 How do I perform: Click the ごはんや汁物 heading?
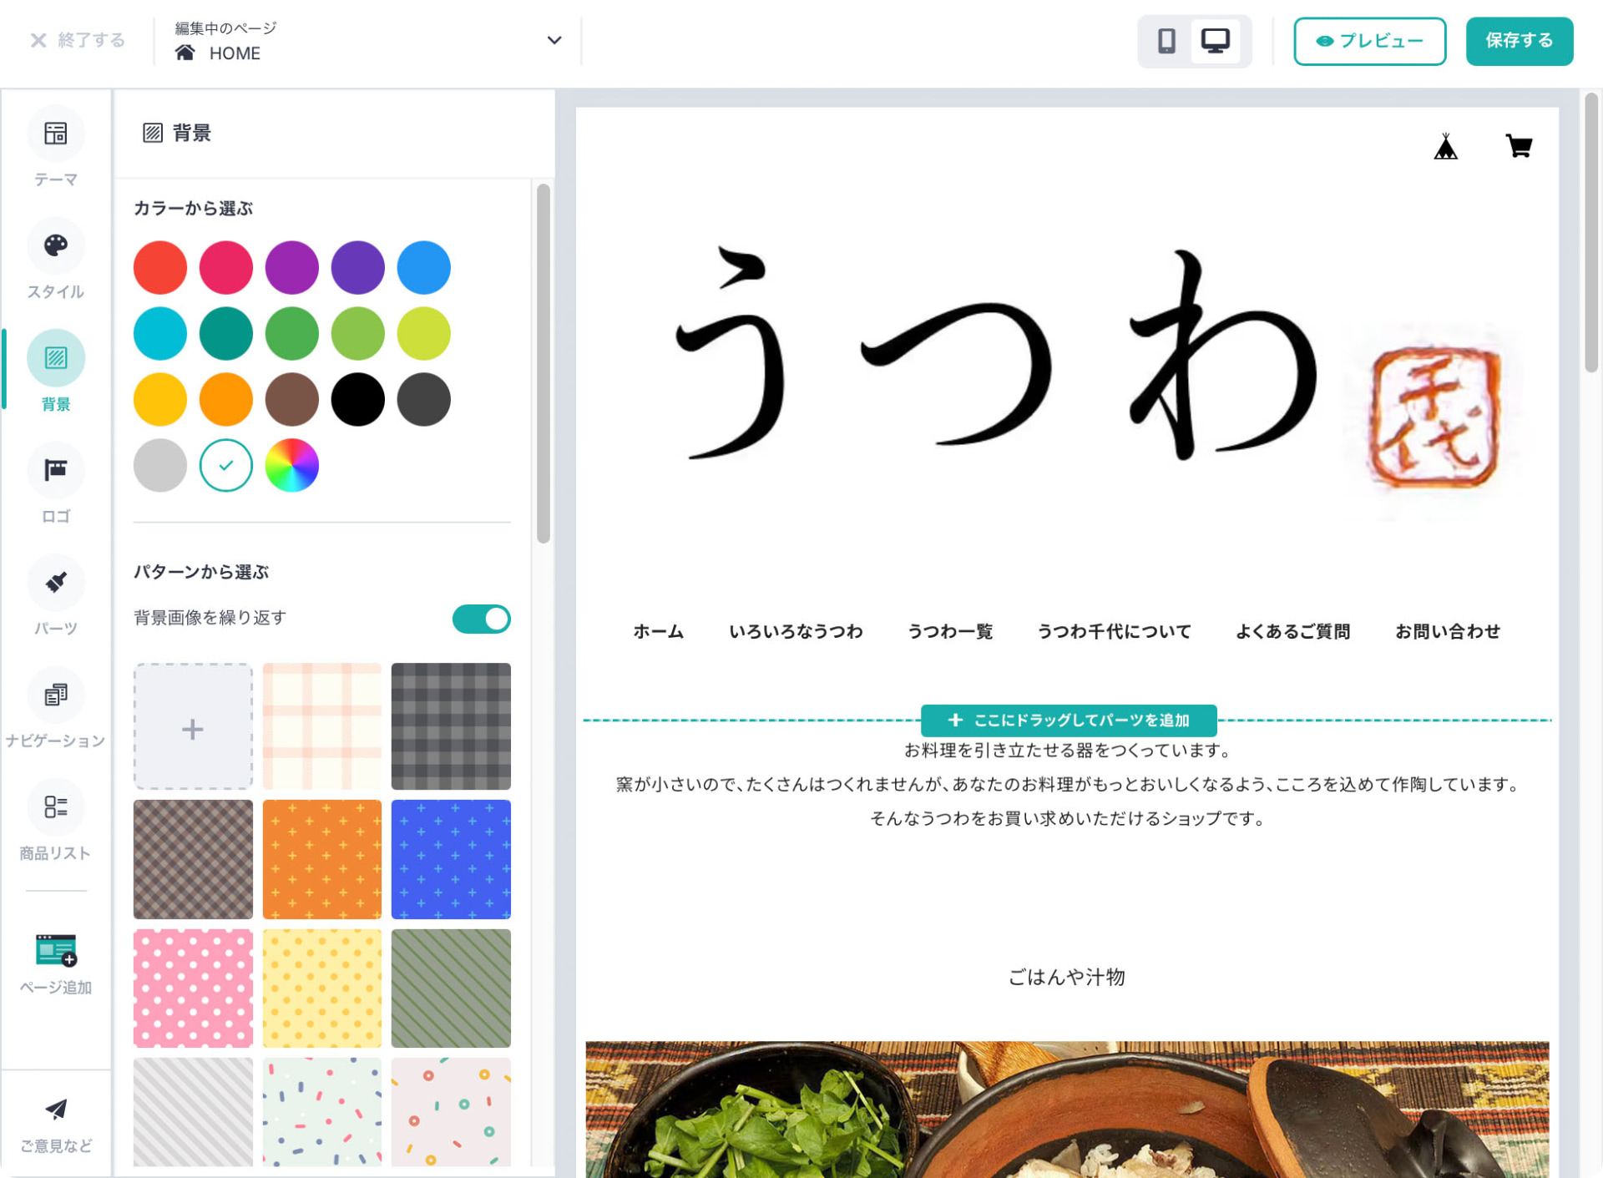point(1067,977)
